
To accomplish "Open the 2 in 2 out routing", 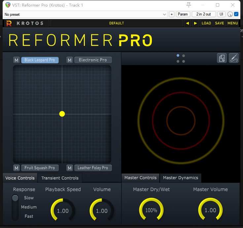I will tap(204, 14).
